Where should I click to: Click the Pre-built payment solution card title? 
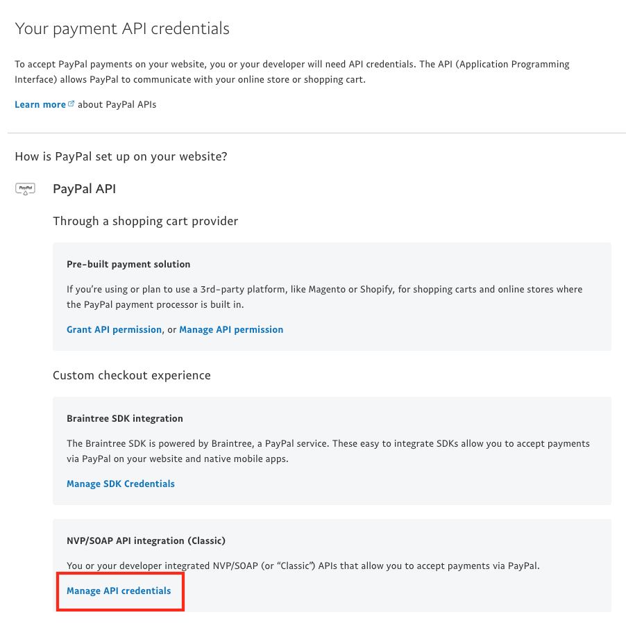click(128, 264)
